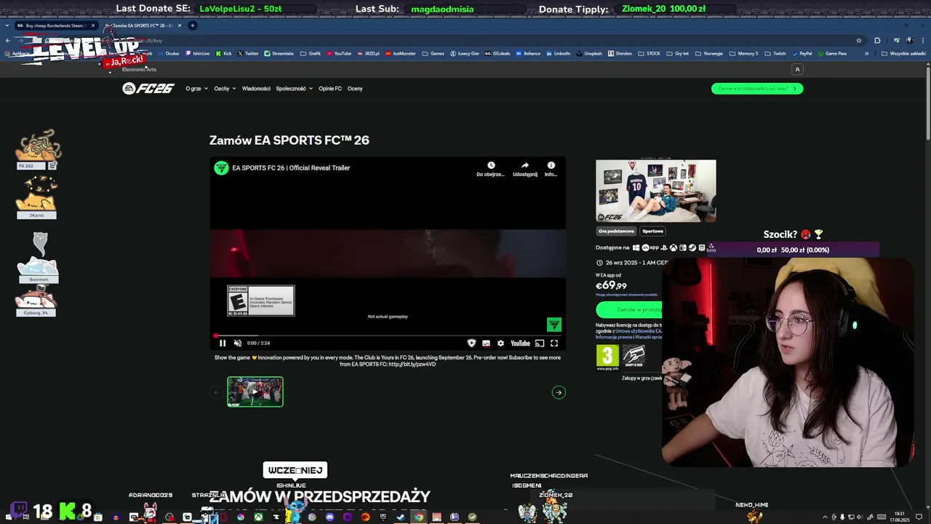Pause the FC 26 reveal trailer

click(223, 343)
